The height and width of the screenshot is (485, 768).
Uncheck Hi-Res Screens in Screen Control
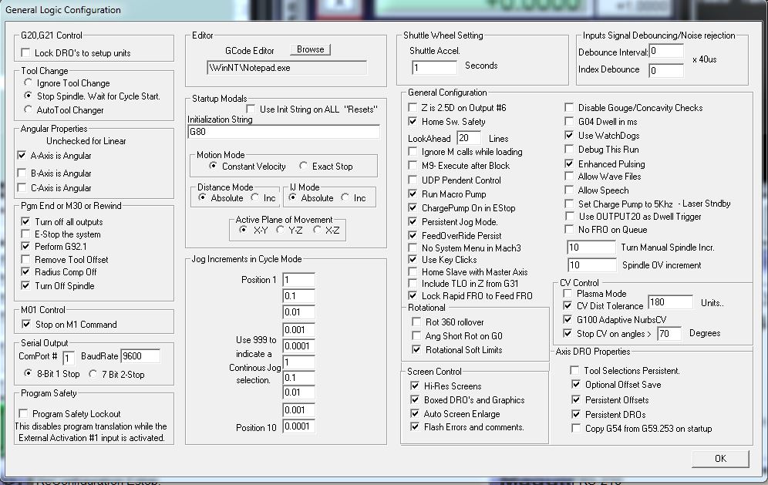(415, 386)
